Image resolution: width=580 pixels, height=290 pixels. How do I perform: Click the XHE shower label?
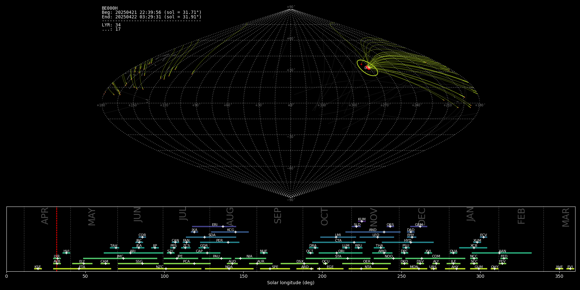[x=559, y=267]
